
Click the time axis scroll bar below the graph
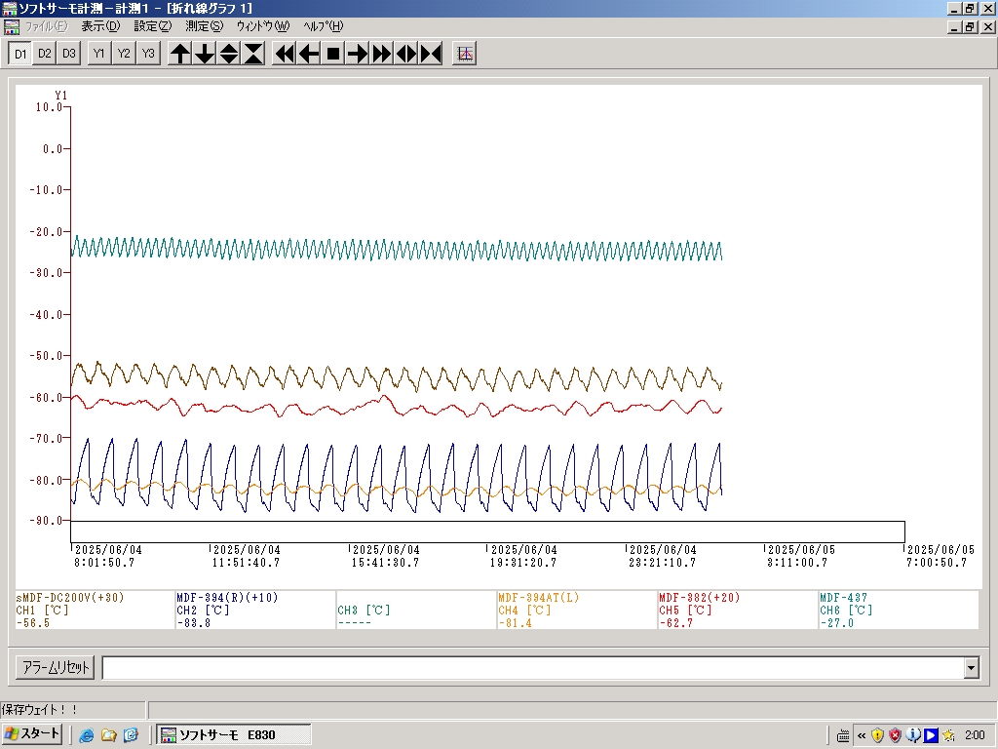coord(487,532)
